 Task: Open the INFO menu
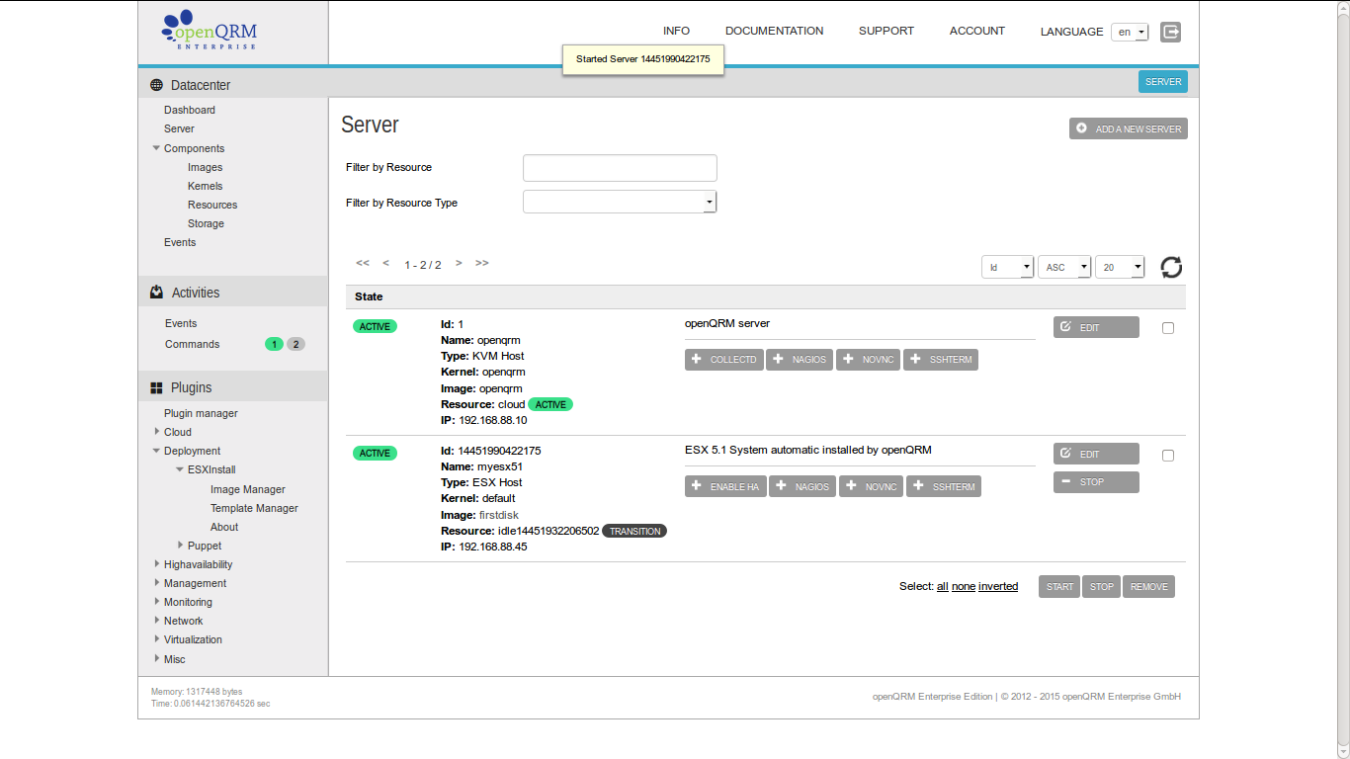click(676, 31)
